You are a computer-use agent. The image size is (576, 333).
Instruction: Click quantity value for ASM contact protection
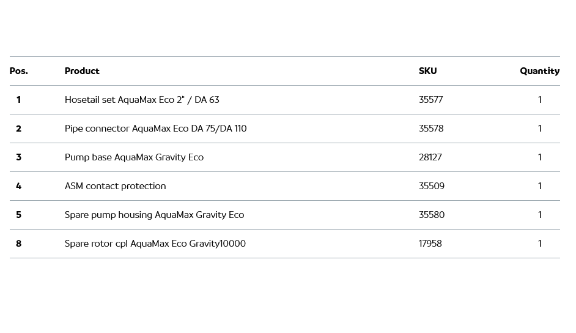539,186
